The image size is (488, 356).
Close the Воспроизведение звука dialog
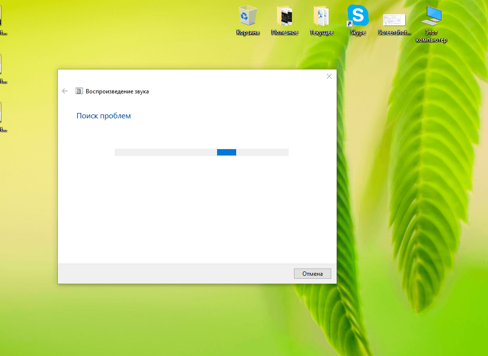(x=329, y=76)
